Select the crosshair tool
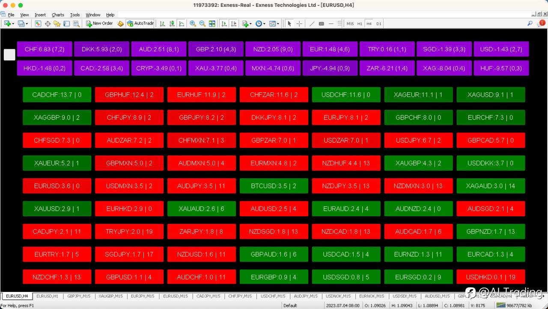Screen dimensions: 548x309 click(299, 24)
